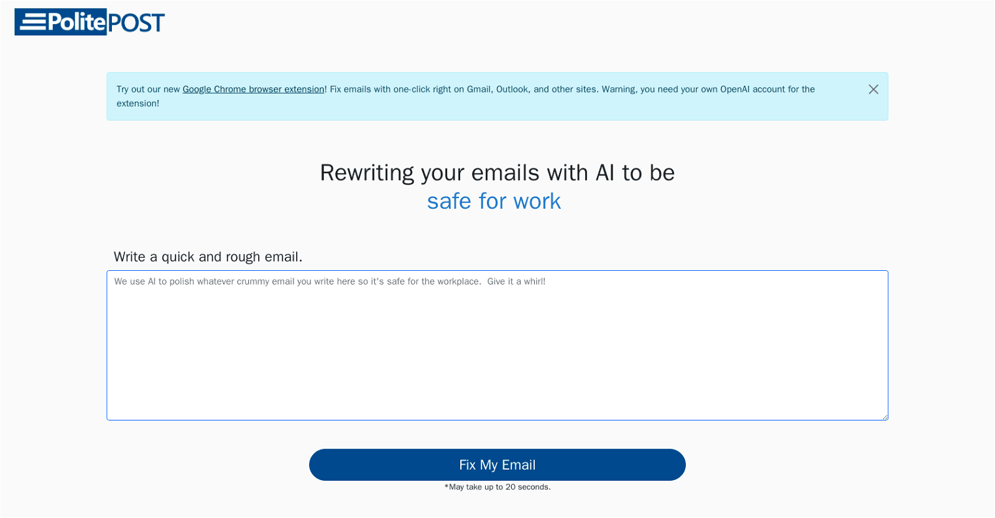995x518 pixels.
Task: Click the "*May take up to 20 seconds" note
Action: [497, 487]
